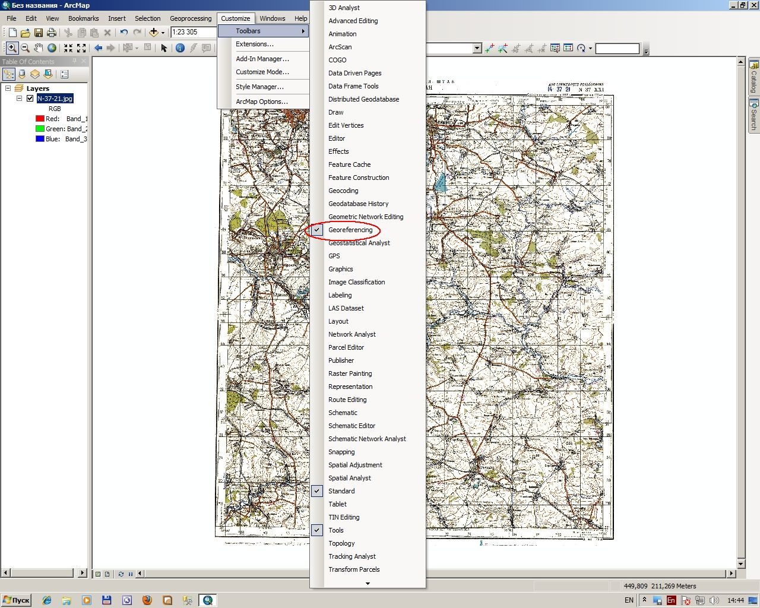Select the Identify info tool
The width and height of the screenshot is (760, 608).
pos(180,48)
